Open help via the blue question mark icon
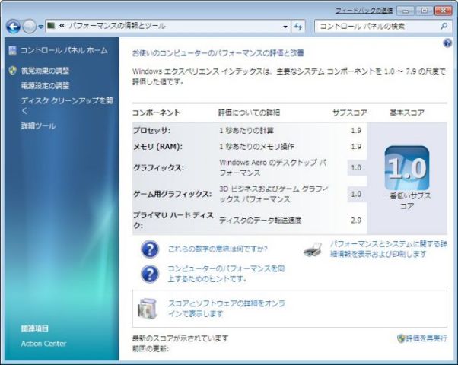This screenshot has width=458, height=365. [x=448, y=43]
